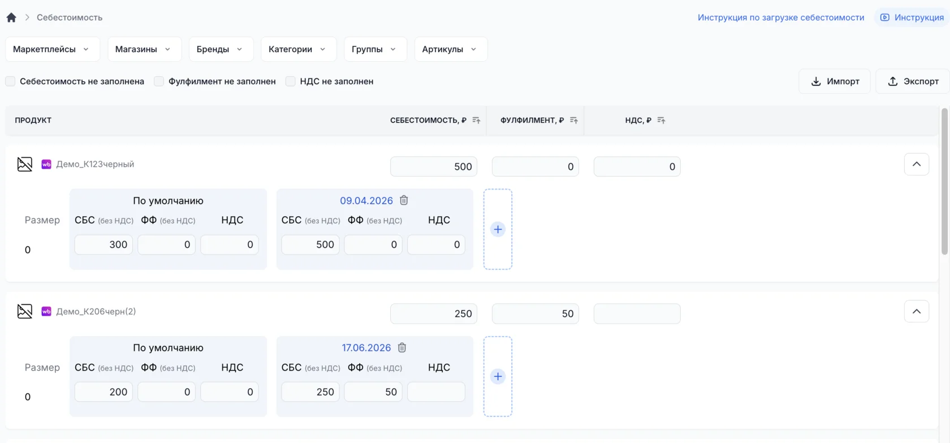The height and width of the screenshot is (443, 950).
Task: Sort by Себестоимость column icon
Action: pos(476,121)
